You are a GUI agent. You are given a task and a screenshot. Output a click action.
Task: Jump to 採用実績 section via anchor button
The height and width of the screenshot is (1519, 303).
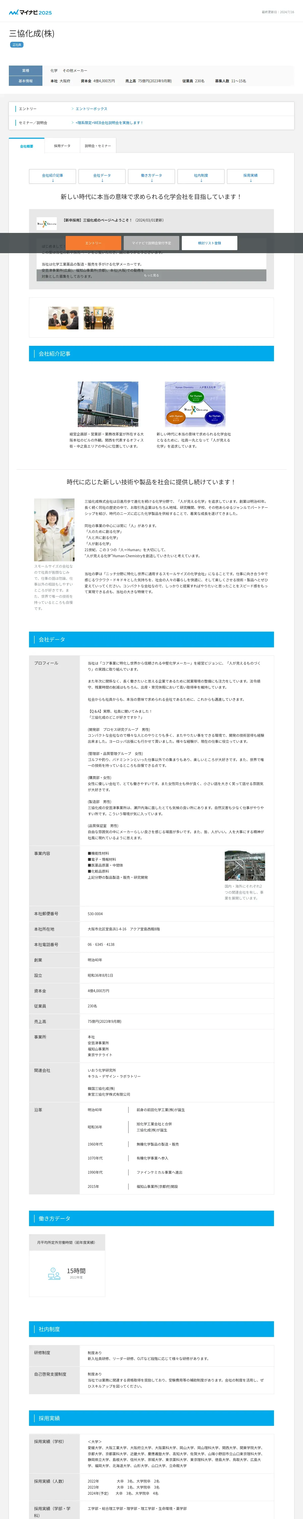[251, 176]
